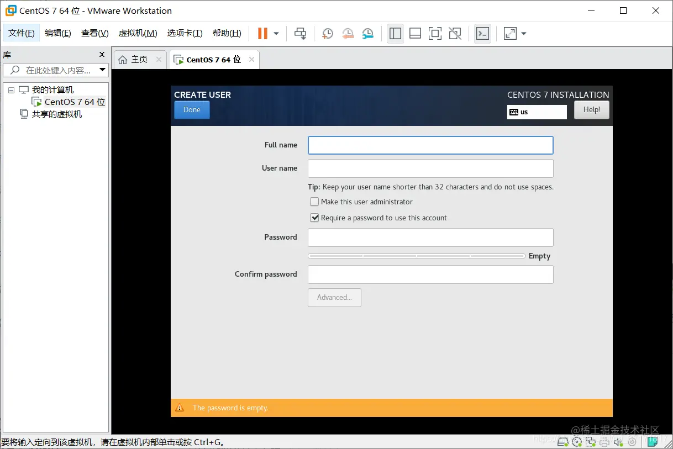
Task: Uncheck Require a password to use this account
Action: pos(314,218)
